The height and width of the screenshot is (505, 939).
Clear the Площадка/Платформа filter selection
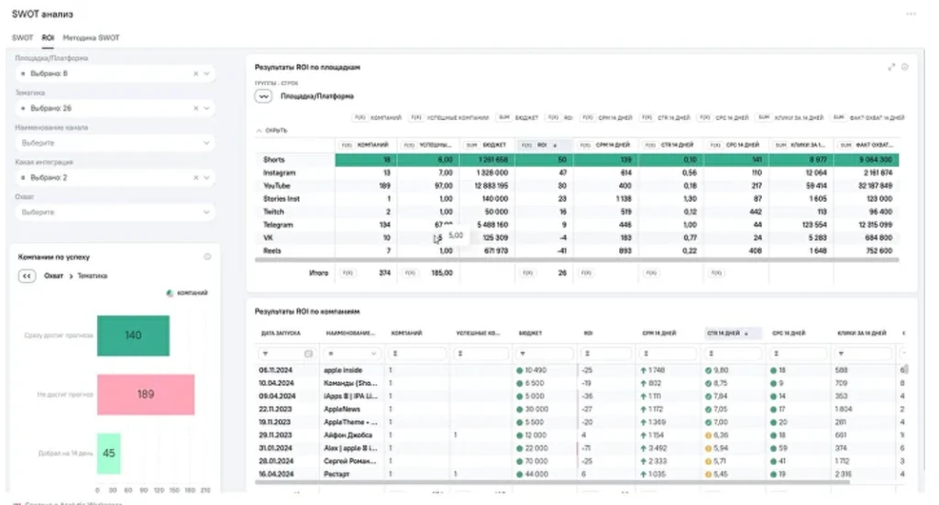pos(195,73)
